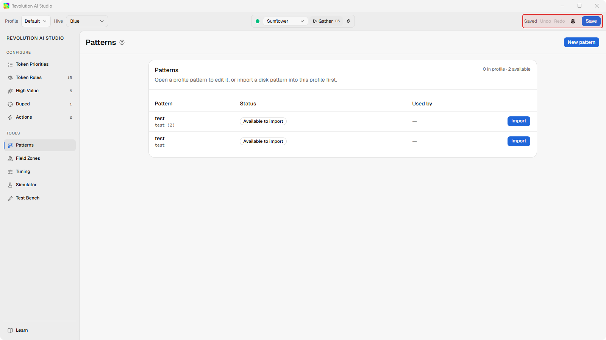Open the settings gear icon

tap(573, 21)
